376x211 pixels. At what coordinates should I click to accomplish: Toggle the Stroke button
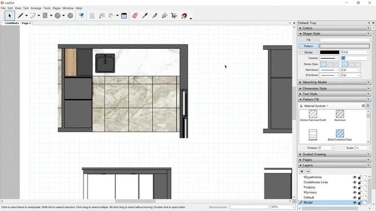(x=308, y=52)
